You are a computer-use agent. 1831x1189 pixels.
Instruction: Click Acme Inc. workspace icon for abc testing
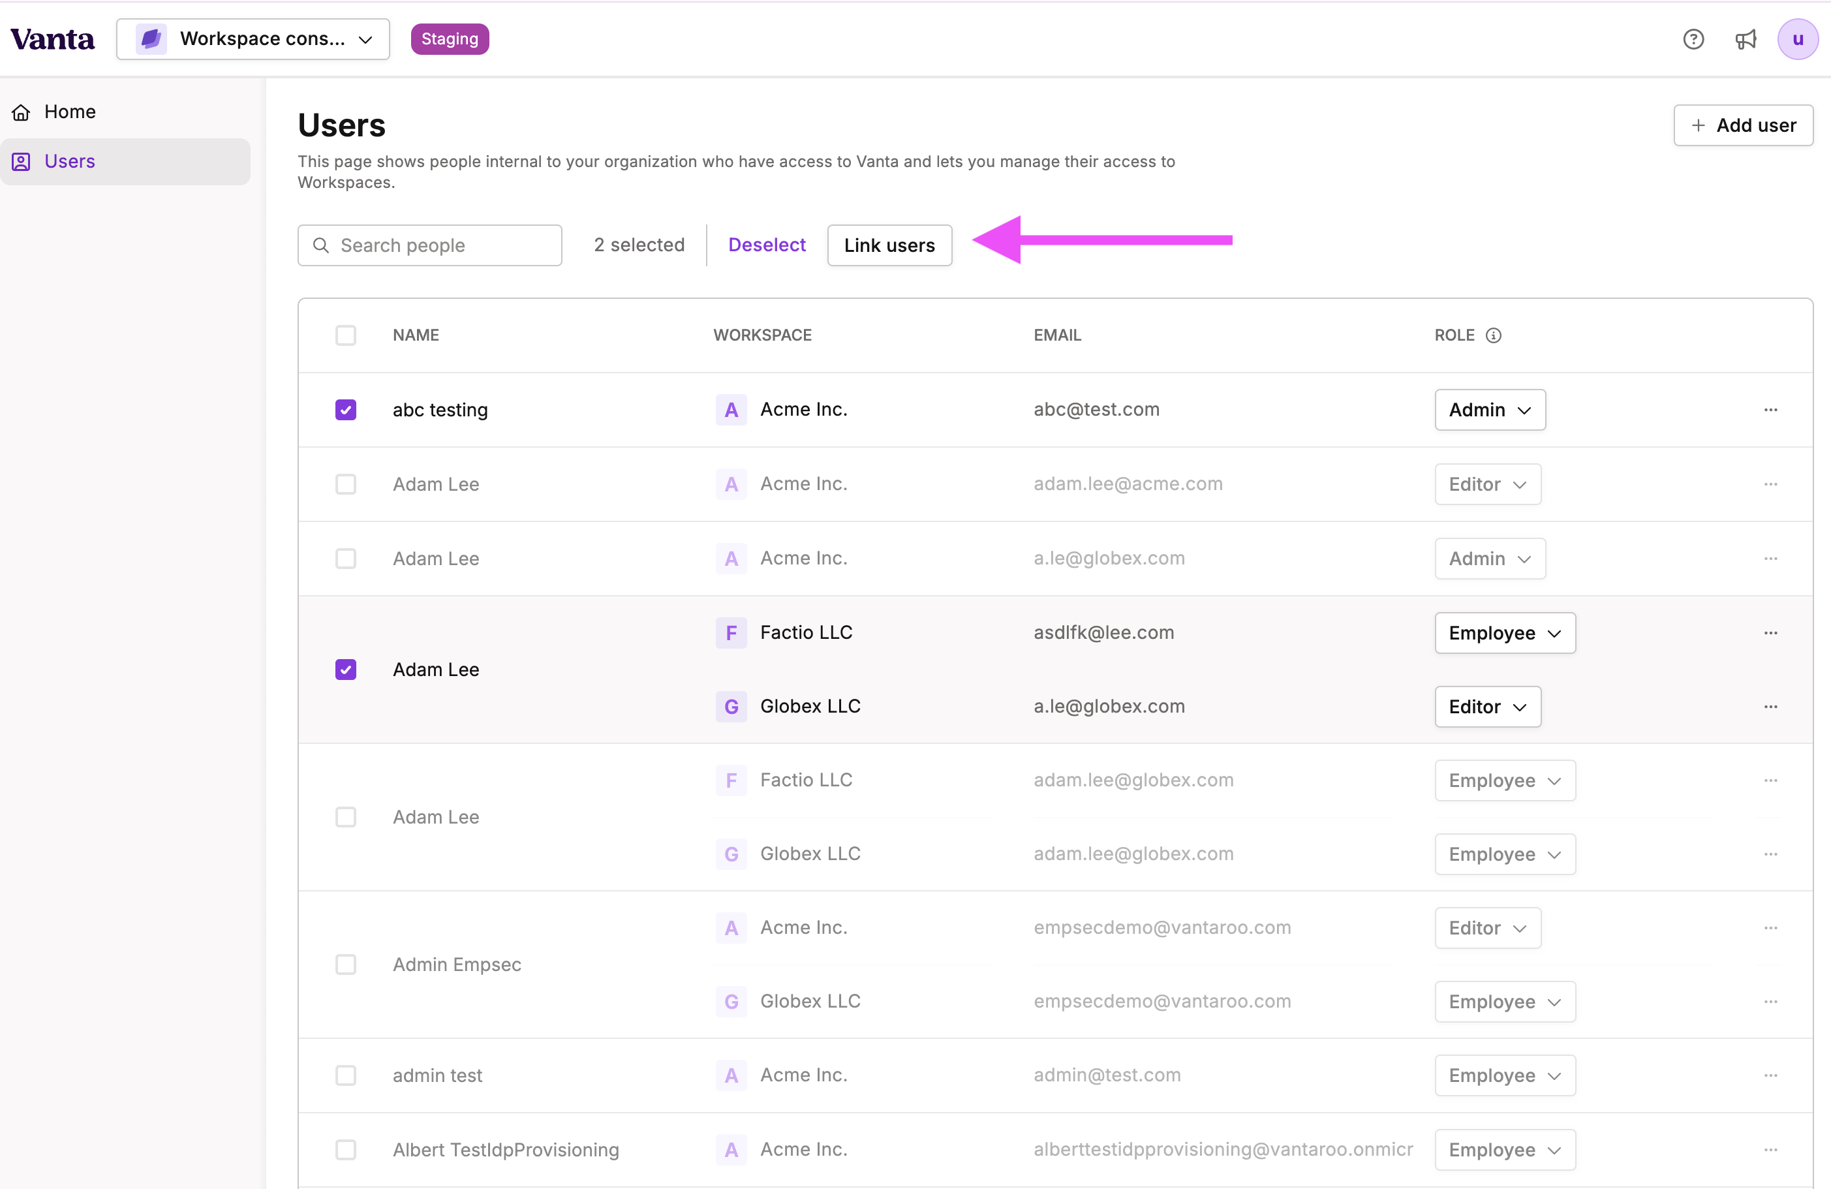click(731, 410)
